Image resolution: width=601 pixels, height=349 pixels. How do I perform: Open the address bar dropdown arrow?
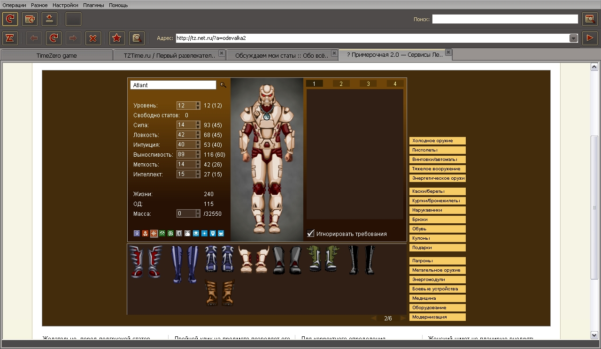click(573, 38)
